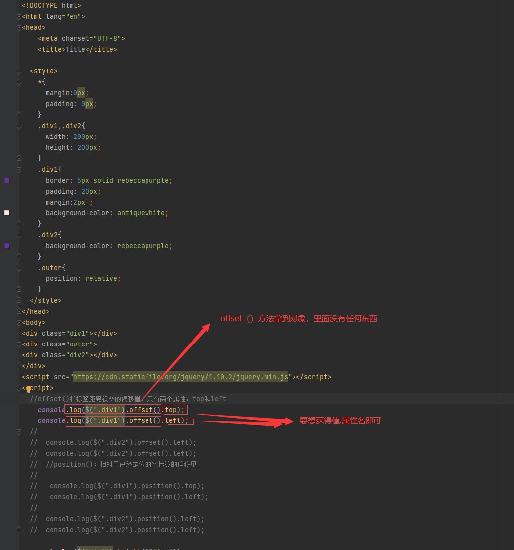This screenshot has width=514, height=550.
Task: Collapse the html lang="en" tag fold marker
Action: click(19, 16)
